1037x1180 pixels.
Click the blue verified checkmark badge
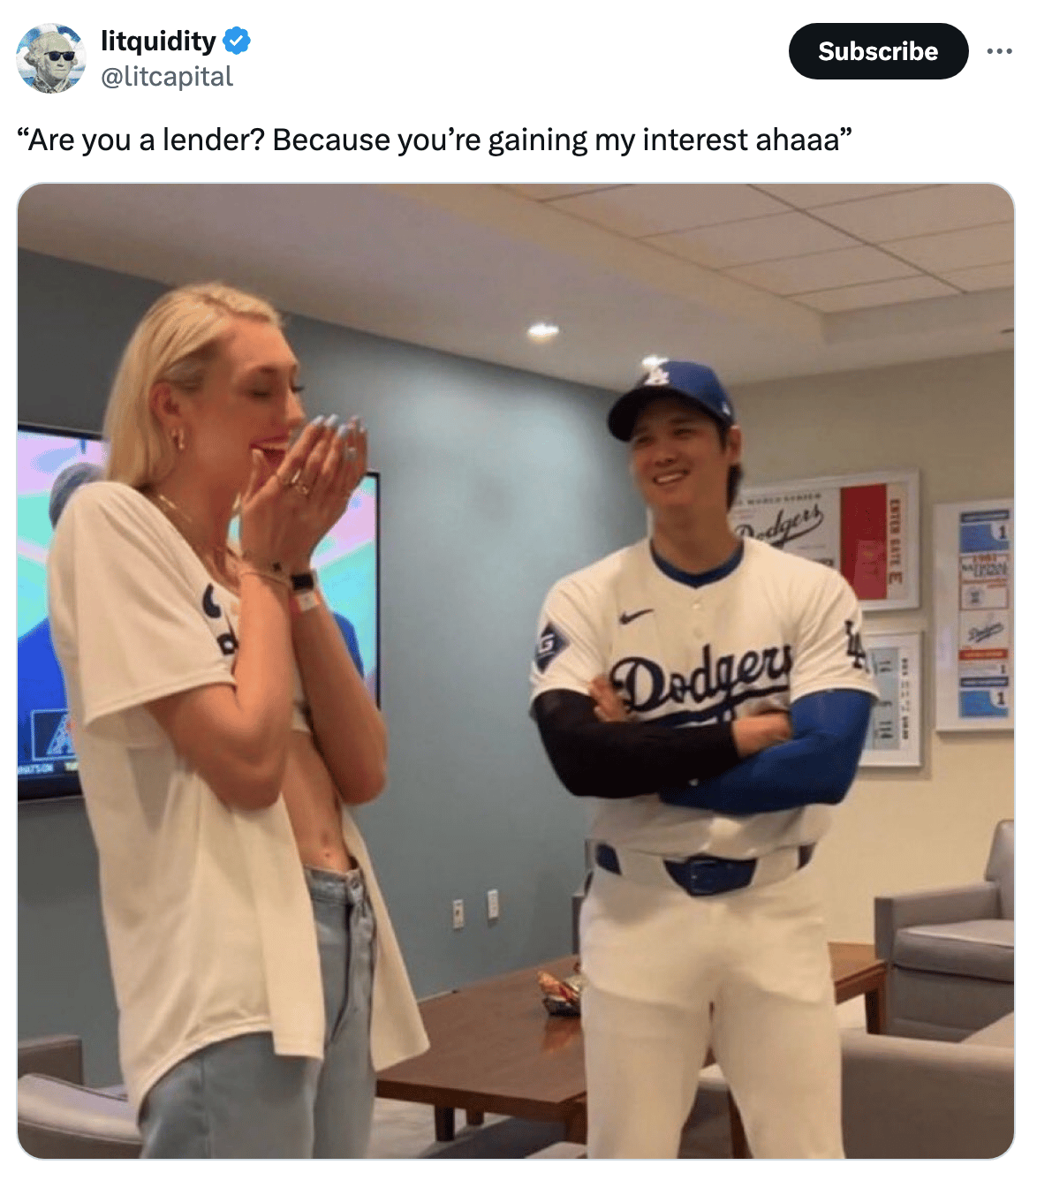(237, 41)
